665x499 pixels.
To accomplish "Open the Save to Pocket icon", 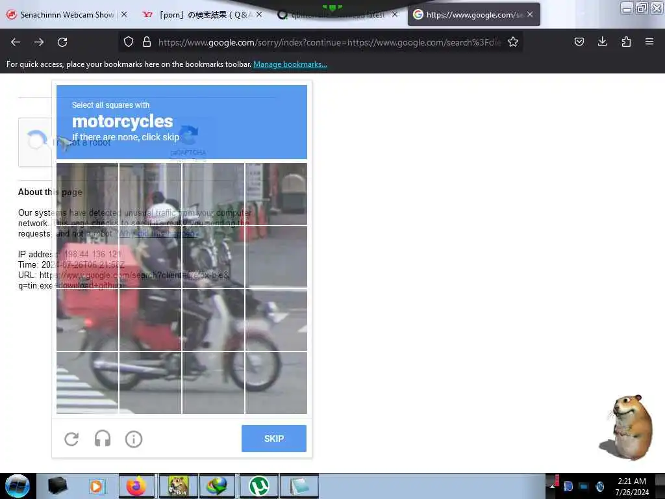I will click(579, 42).
